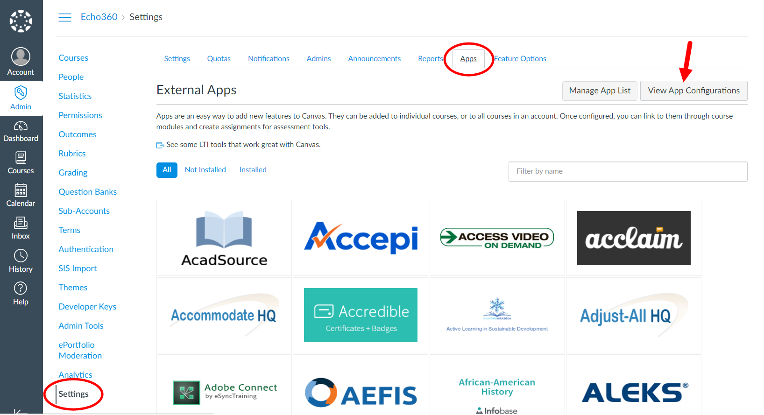This screenshot has height=415, width=764.
Task: Open the acclaim app tile
Action: click(x=634, y=238)
